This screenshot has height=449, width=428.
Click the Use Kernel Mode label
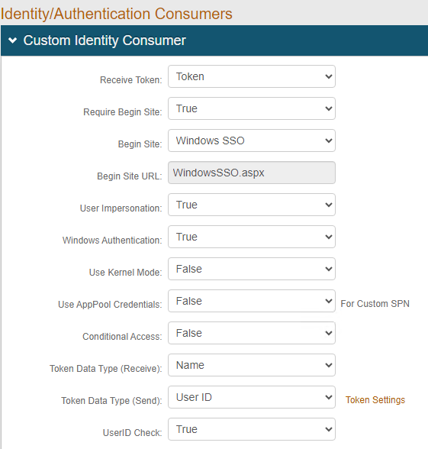125,273
